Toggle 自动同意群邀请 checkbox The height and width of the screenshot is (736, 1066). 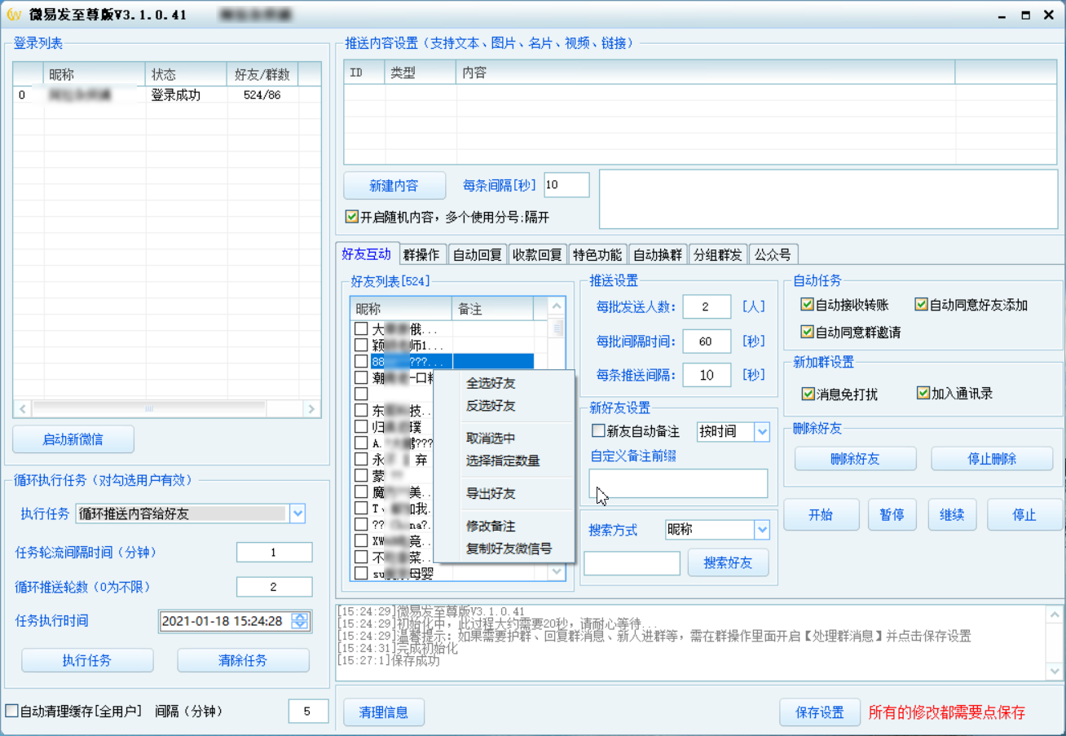coord(807,333)
